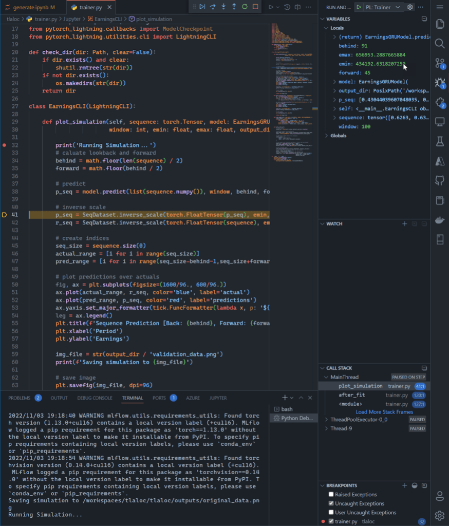This screenshot has width=449, height=526.
Task: Select the after_fit stack frame
Action: (x=374, y=395)
